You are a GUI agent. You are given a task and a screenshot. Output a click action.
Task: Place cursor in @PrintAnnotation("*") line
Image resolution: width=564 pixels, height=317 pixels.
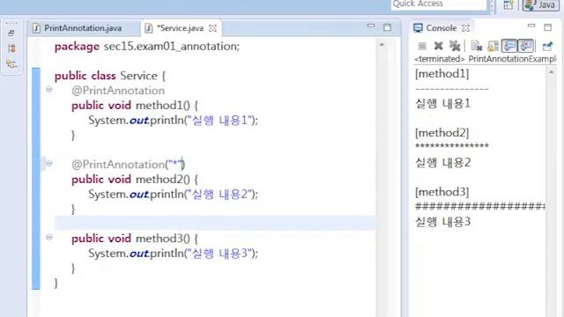click(x=128, y=165)
